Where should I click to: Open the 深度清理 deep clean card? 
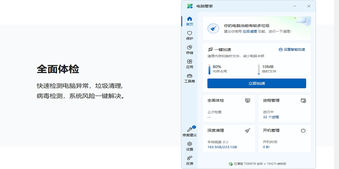click(x=229, y=139)
